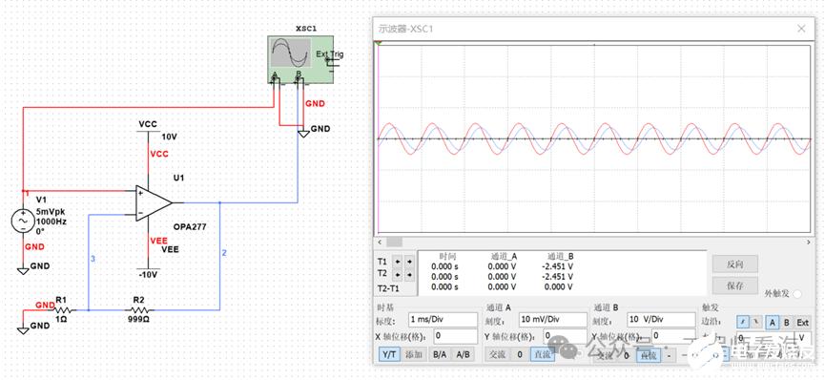The height and width of the screenshot is (380, 825).
Task: Open the timebase 1 ms/Div scale field
Action: pos(443,320)
